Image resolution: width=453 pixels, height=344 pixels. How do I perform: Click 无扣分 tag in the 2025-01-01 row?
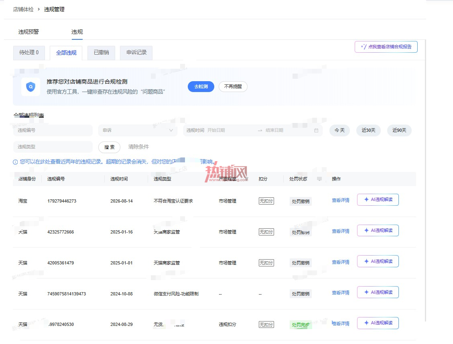click(266, 263)
